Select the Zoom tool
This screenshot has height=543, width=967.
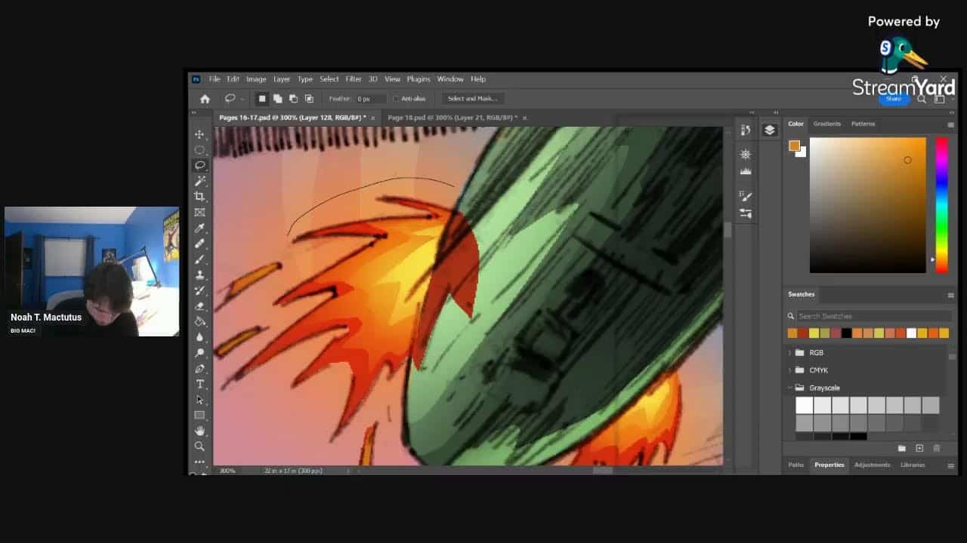pyautogui.click(x=199, y=446)
